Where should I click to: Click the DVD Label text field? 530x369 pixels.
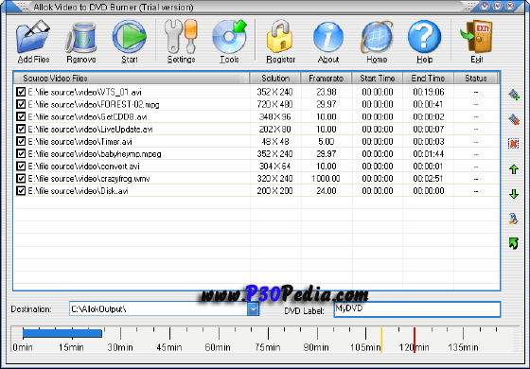[417, 309]
